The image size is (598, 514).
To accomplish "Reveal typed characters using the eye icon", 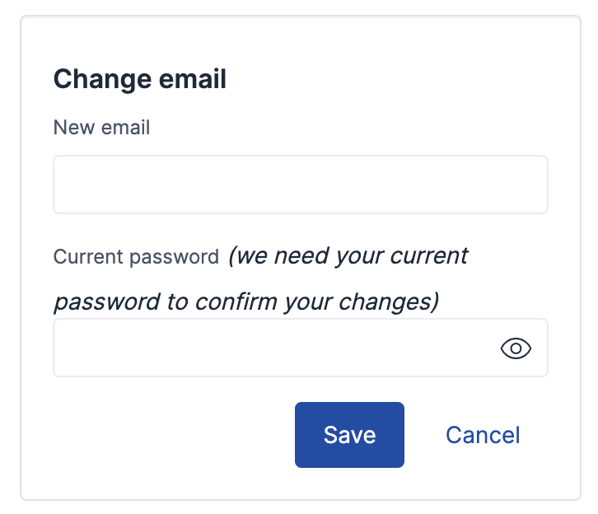I will 516,348.
